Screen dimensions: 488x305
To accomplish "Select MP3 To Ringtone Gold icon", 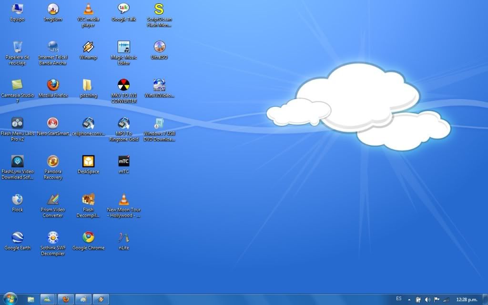I will pos(123,130).
